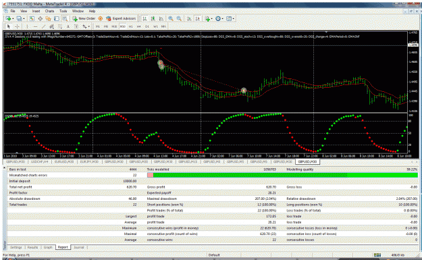Open the Charts menu
Image resolution: width=422 pixels, height=260 pixels.
click(49, 11)
